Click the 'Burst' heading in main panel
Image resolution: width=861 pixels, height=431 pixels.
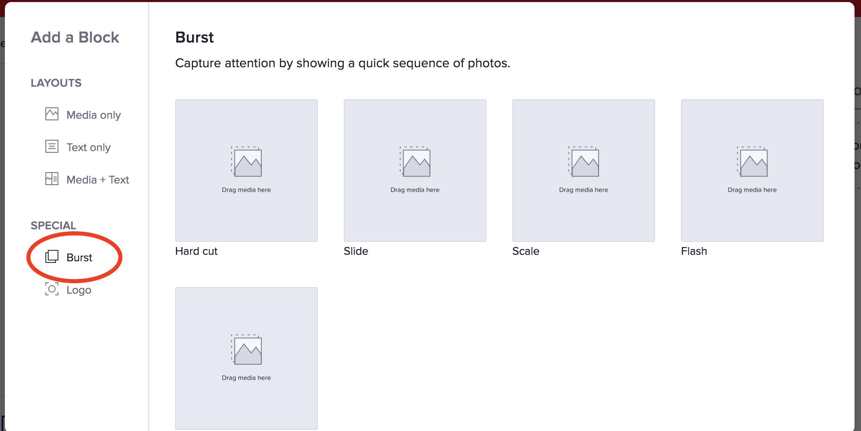[x=195, y=37]
